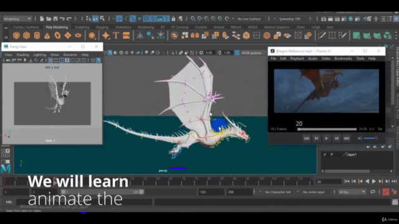The width and height of the screenshot is (399, 224).
Task: Create a polygon disc from the shelf
Action: (78, 35)
